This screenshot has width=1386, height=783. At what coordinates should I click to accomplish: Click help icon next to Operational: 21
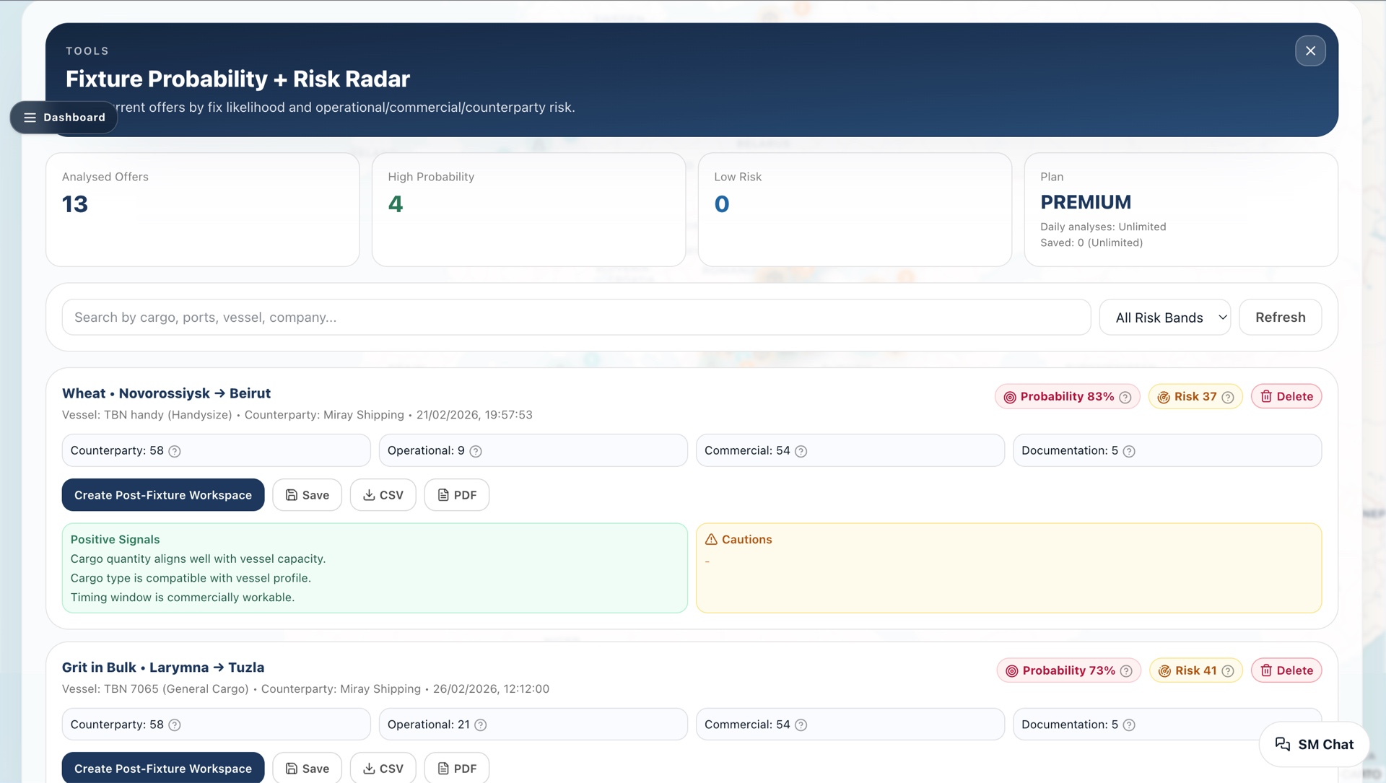tap(481, 725)
